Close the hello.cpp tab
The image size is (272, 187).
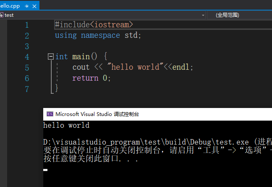(x=34, y=6)
